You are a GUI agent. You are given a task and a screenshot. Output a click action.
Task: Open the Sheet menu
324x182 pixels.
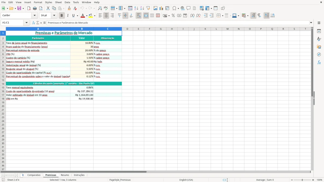pos(58,2)
